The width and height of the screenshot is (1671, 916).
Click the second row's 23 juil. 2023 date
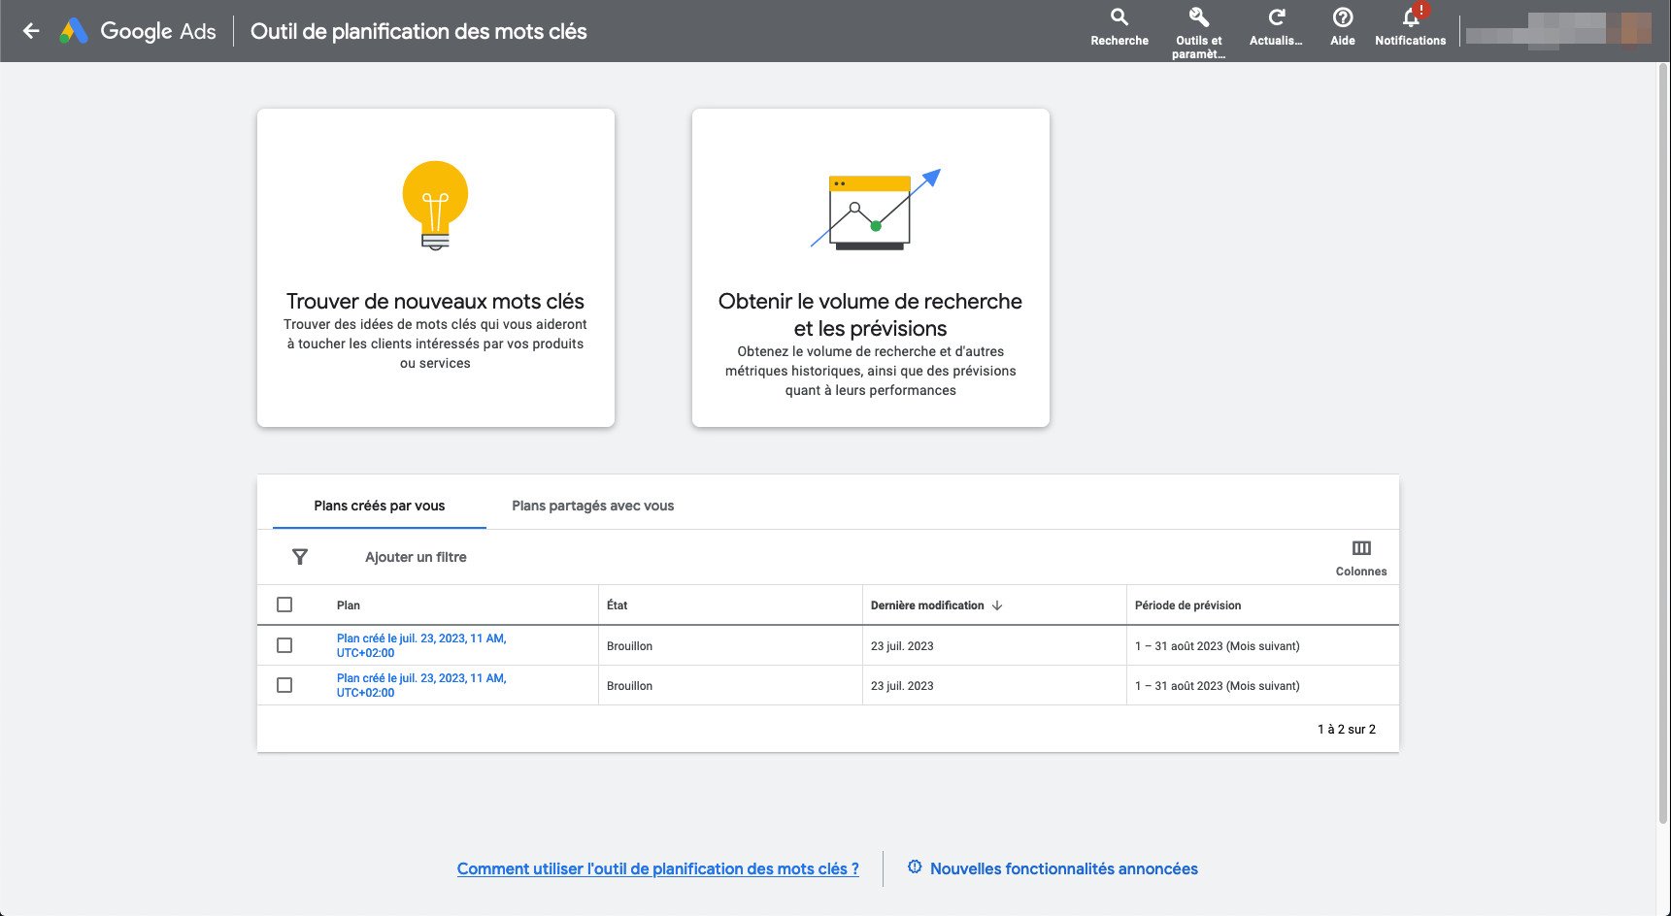tap(902, 686)
